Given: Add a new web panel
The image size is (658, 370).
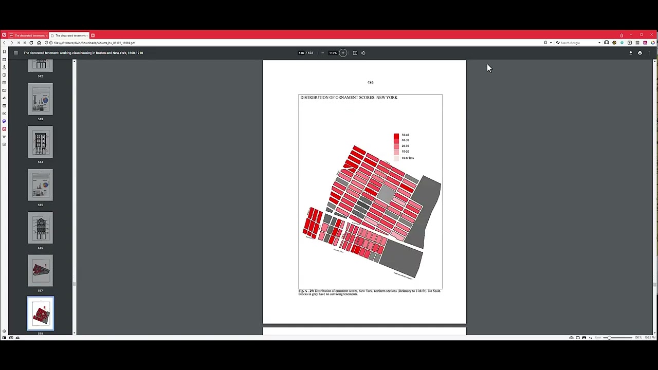Looking at the screenshot, I should (x=4, y=144).
